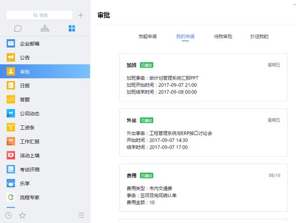Open the 活动上墙 app icon

(x=11, y=155)
